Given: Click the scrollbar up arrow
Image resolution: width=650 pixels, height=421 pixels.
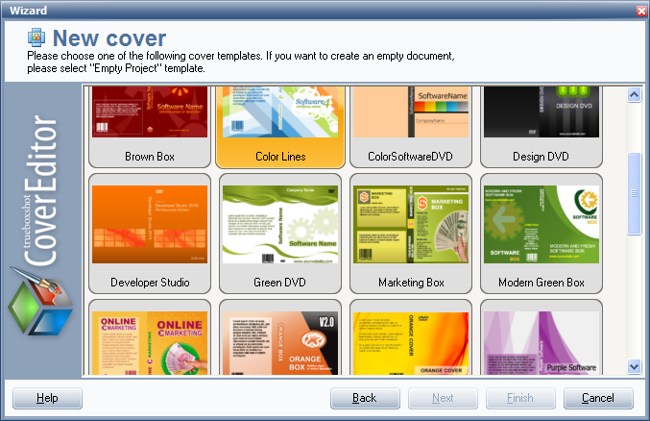Looking at the screenshot, I should [x=634, y=95].
